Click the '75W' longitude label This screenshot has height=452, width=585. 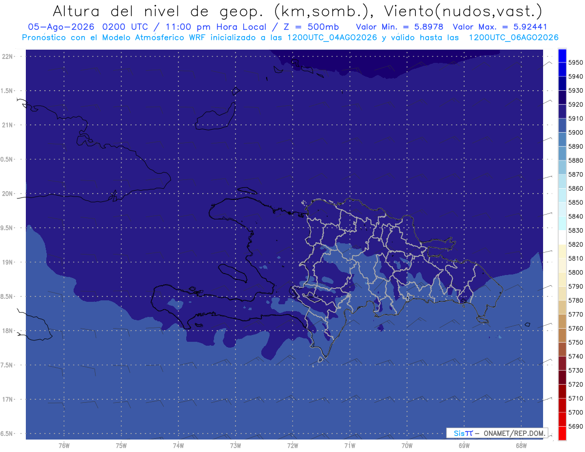[121, 446]
